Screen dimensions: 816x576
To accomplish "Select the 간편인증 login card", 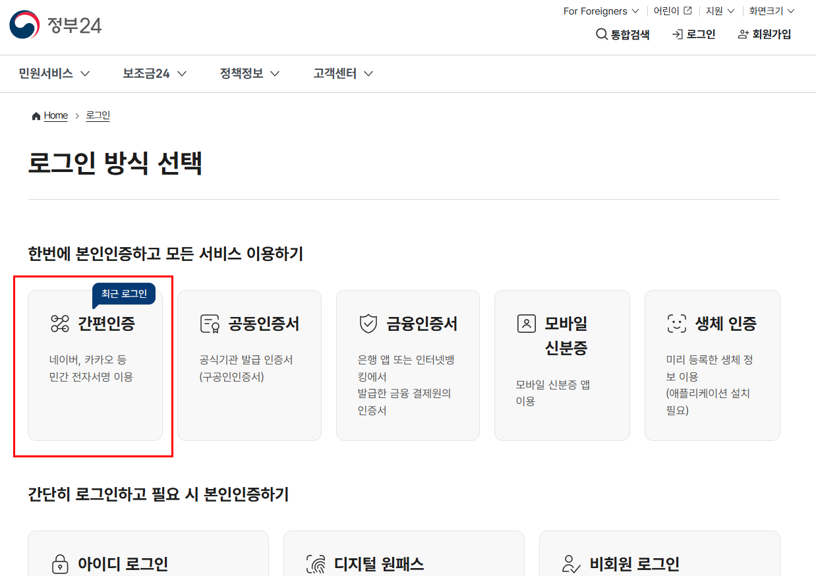I will 95,365.
